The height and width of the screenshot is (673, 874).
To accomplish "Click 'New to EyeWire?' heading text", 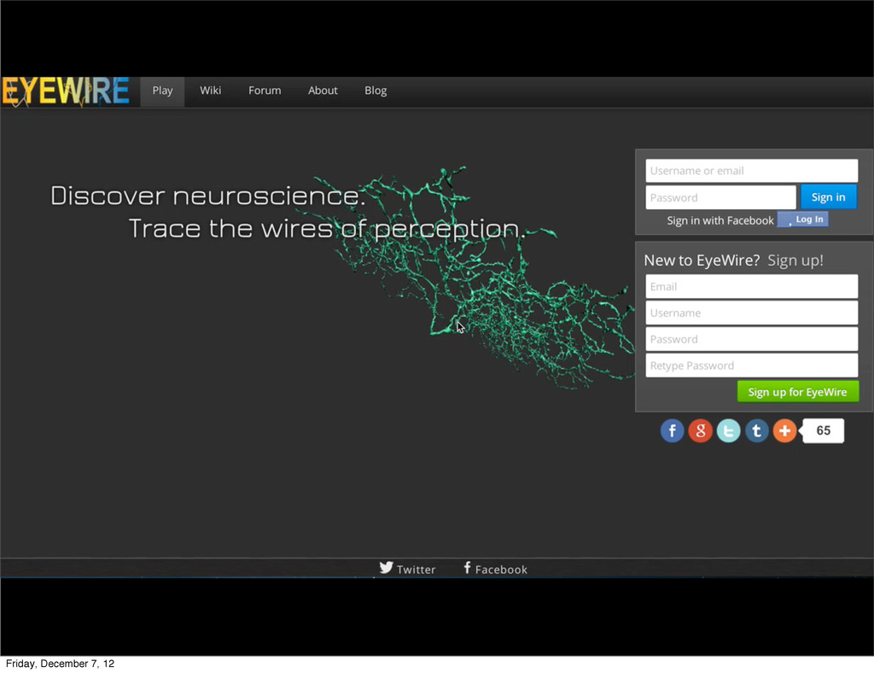I will (702, 260).
